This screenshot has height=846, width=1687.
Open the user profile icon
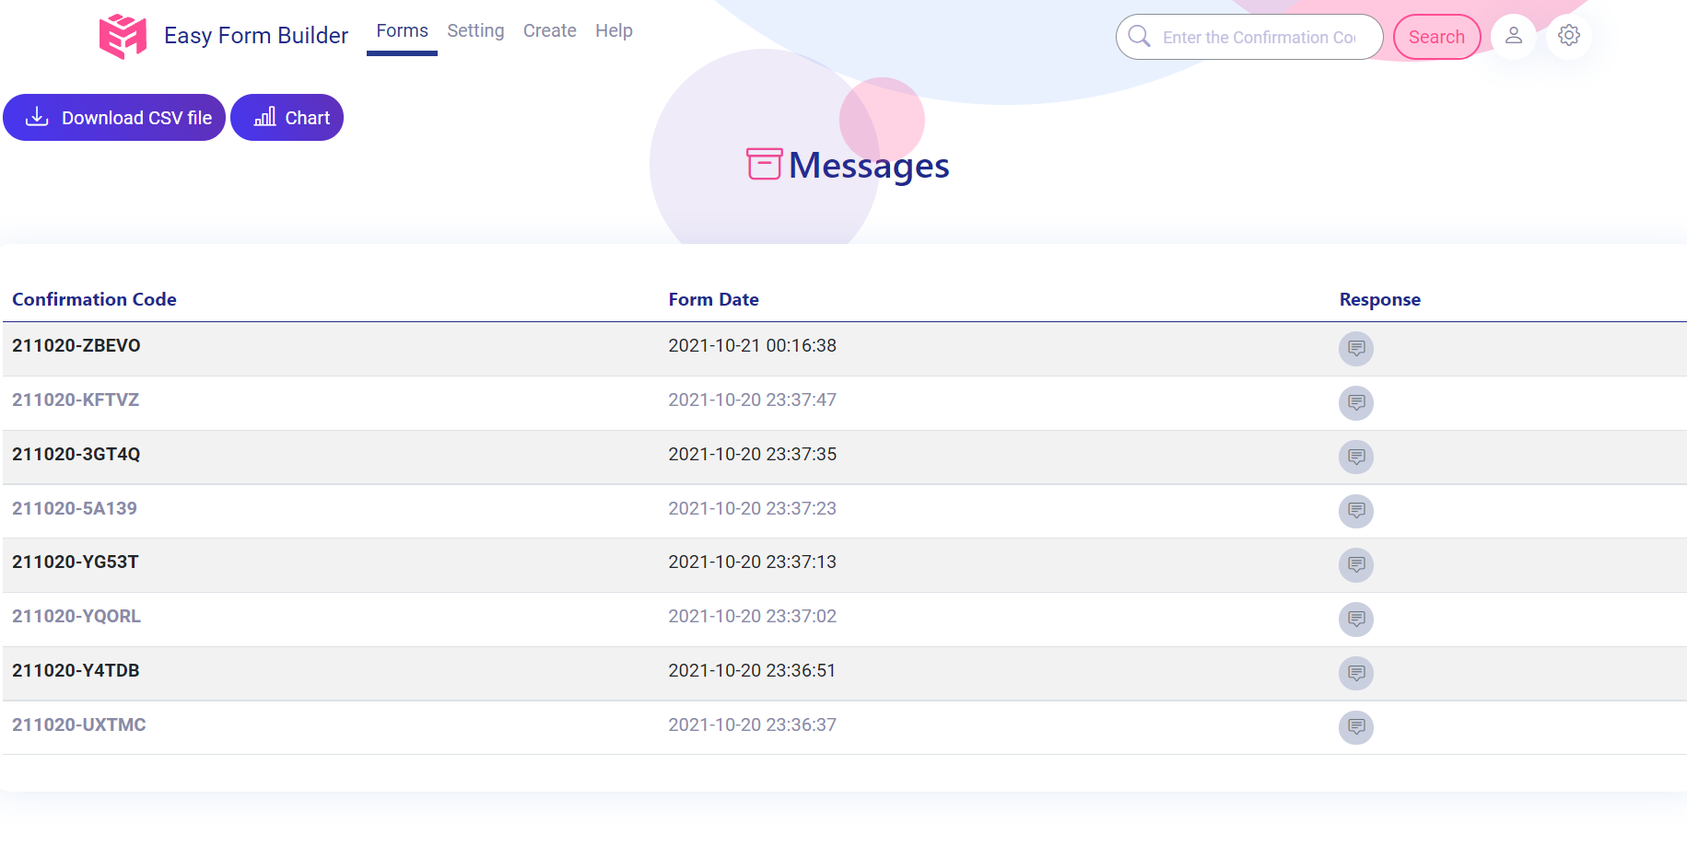coord(1514,36)
